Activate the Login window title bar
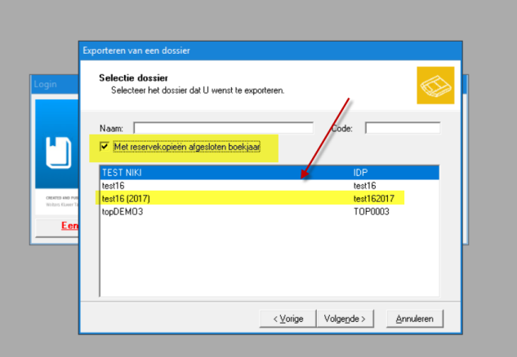517x357 pixels. [x=54, y=84]
